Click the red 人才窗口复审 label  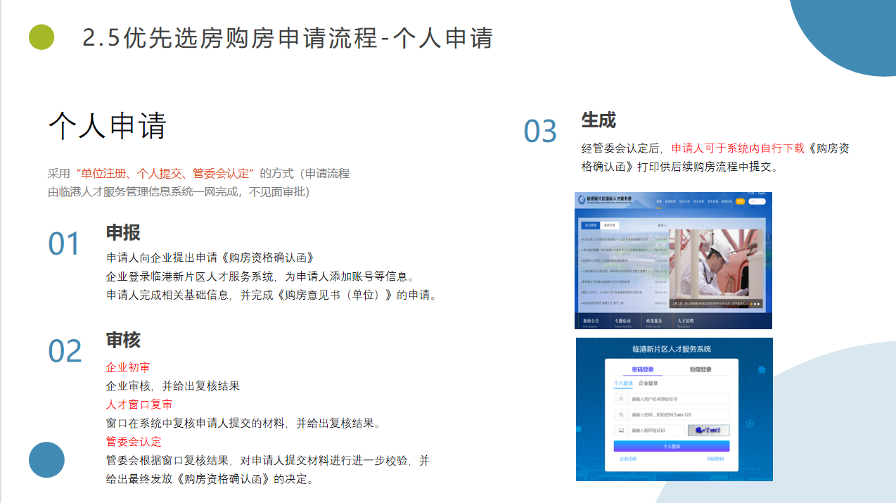(139, 405)
